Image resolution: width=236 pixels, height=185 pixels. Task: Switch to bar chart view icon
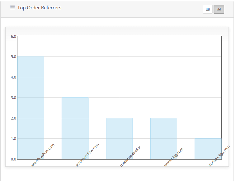click(219, 9)
